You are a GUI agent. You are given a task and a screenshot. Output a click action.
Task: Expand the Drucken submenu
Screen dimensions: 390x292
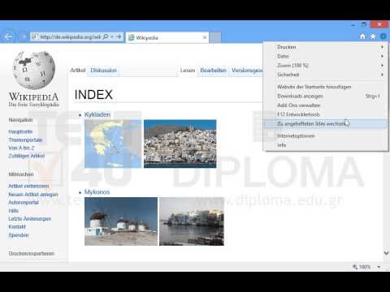tap(326, 47)
